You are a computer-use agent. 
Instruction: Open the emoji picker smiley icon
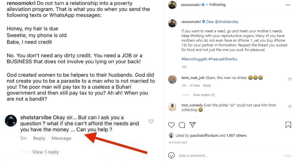pyautogui.click(x=172, y=155)
